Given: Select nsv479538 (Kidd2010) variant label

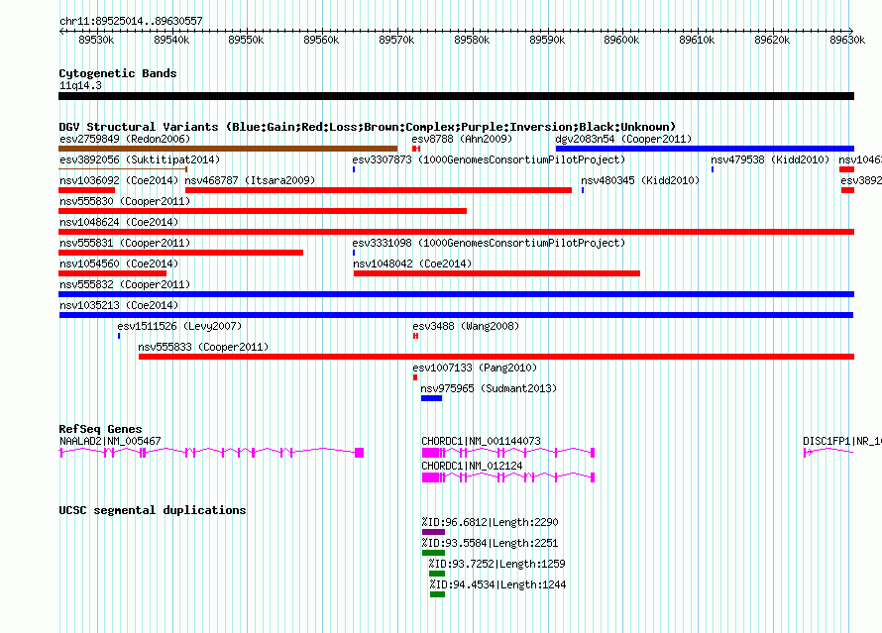Looking at the screenshot, I should (770, 159).
